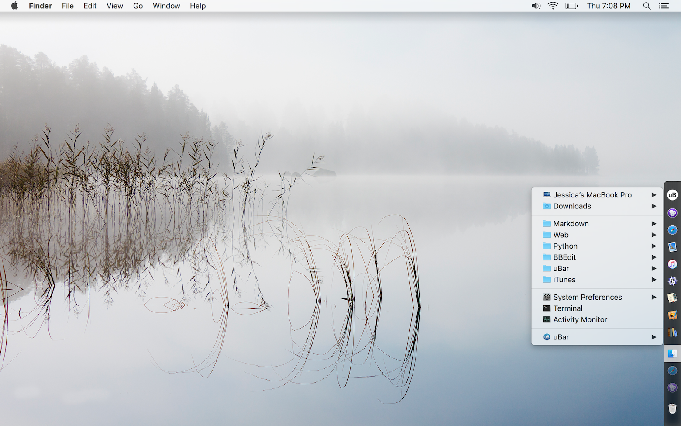Open the Edit menu

click(x=90, y=6)
